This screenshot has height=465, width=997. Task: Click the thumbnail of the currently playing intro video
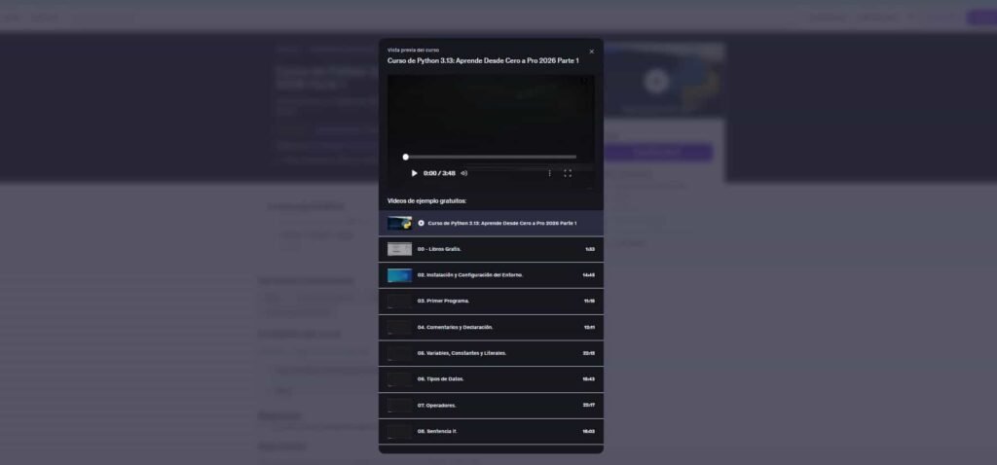pyautogui.click(x=399, y=223)
